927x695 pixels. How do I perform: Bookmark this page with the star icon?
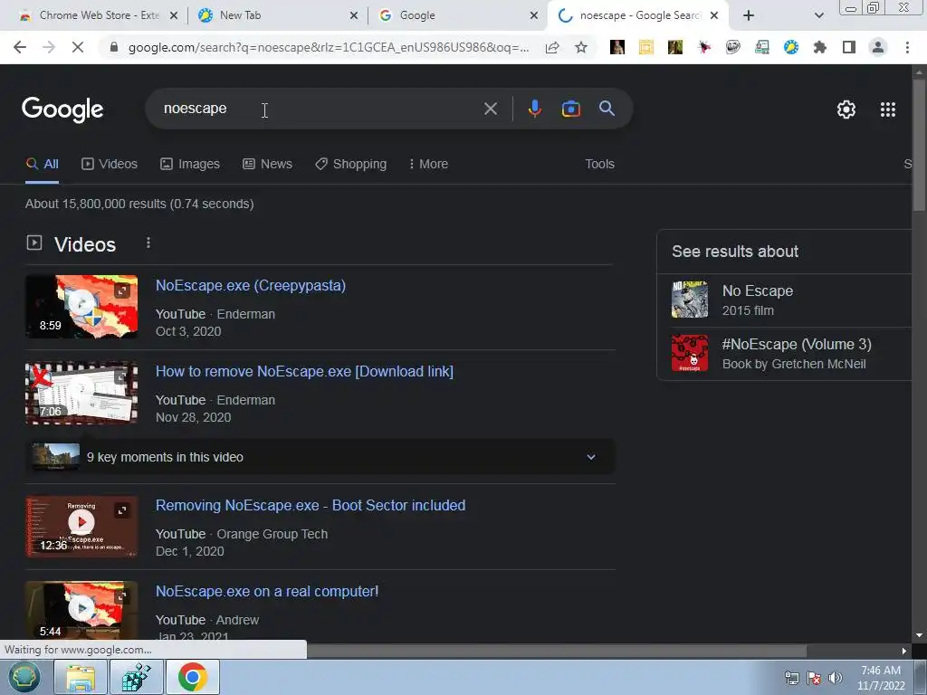(x=581, y=47)
